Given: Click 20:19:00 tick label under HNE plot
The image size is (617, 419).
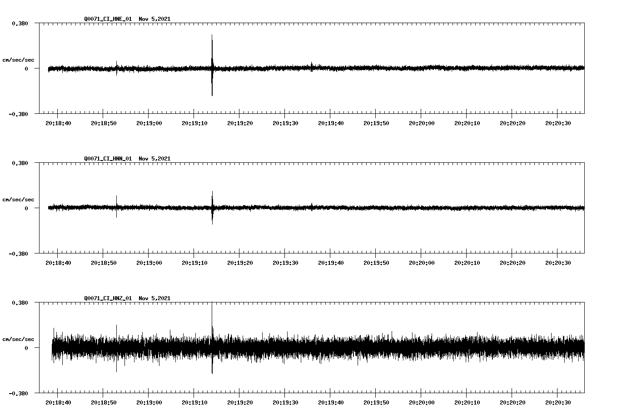Looking at the screenshot, I should (x=149, y=123).
